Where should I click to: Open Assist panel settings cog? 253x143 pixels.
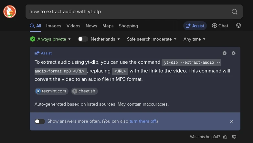click(x=234, y=53)
